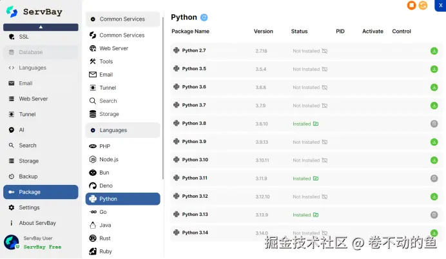Open the user avatar for ServBay User

point(12,242)
